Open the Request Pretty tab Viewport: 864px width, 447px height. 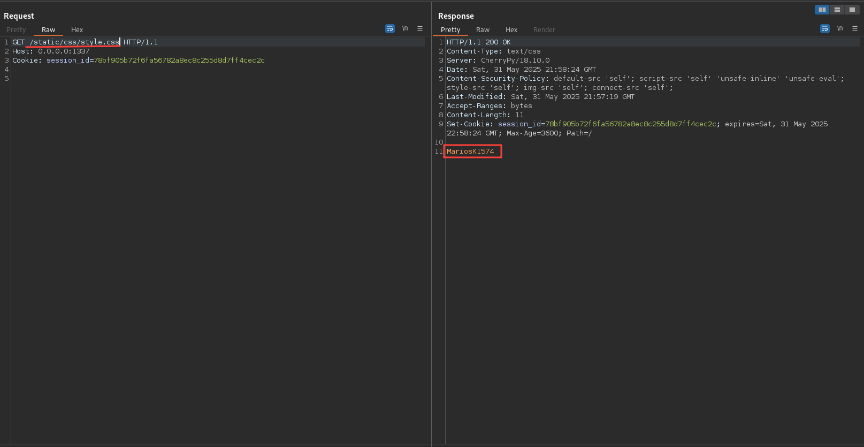16,30
